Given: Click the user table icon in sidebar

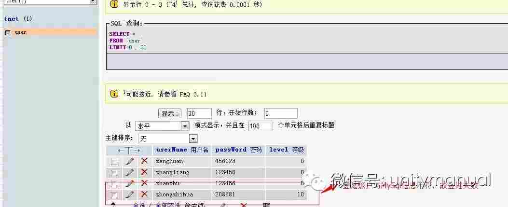Looking at the screenshot, I should [8, 32].
